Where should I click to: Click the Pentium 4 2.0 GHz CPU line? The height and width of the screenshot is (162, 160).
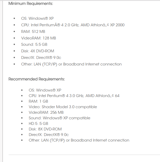point(73,25)
